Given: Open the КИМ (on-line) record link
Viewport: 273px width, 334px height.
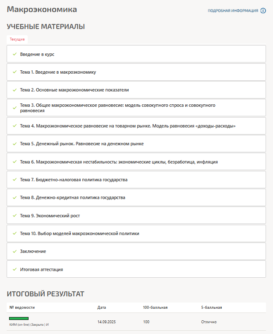Looking at the screenshot, I should (29, 325).
